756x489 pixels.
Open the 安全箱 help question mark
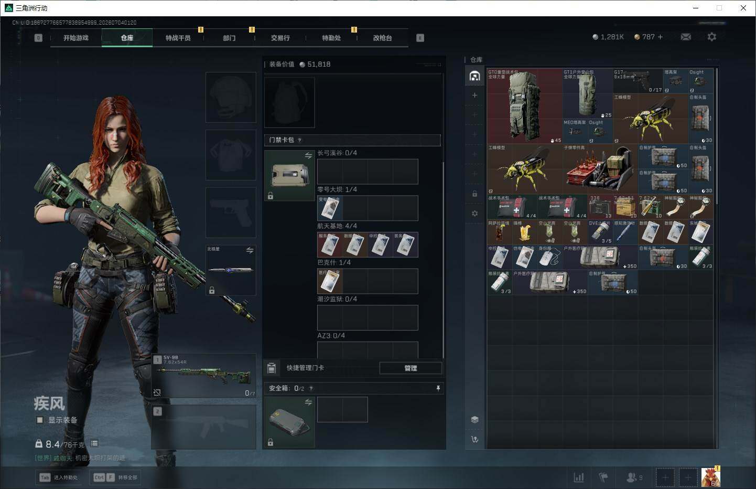point(311,389)
